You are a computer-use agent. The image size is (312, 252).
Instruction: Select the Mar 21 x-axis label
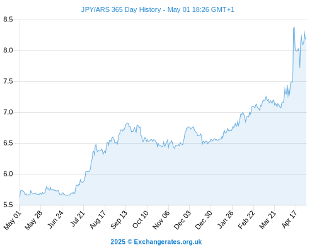point(267,220)
